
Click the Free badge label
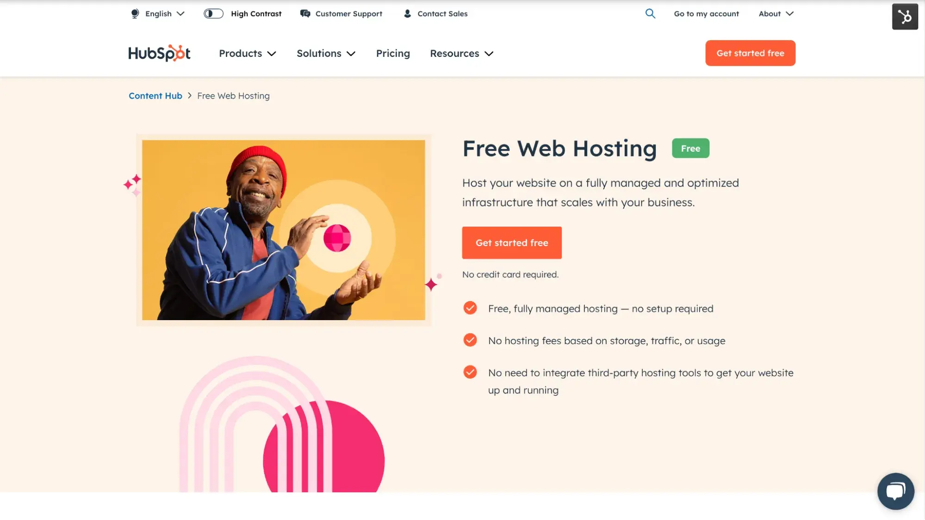(690, 147)
